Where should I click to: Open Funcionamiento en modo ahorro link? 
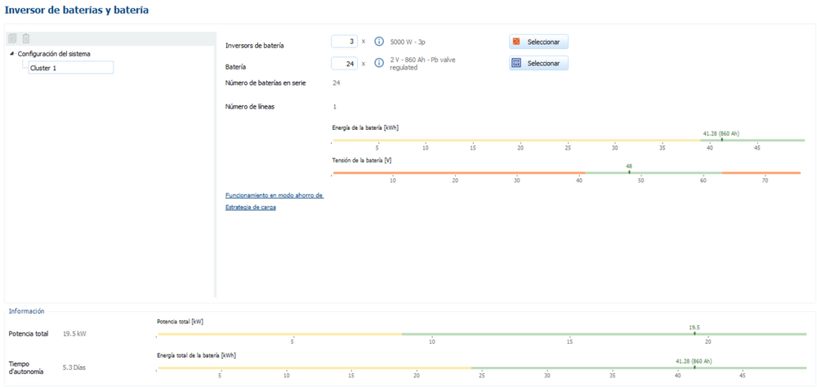tap(274, 195)
